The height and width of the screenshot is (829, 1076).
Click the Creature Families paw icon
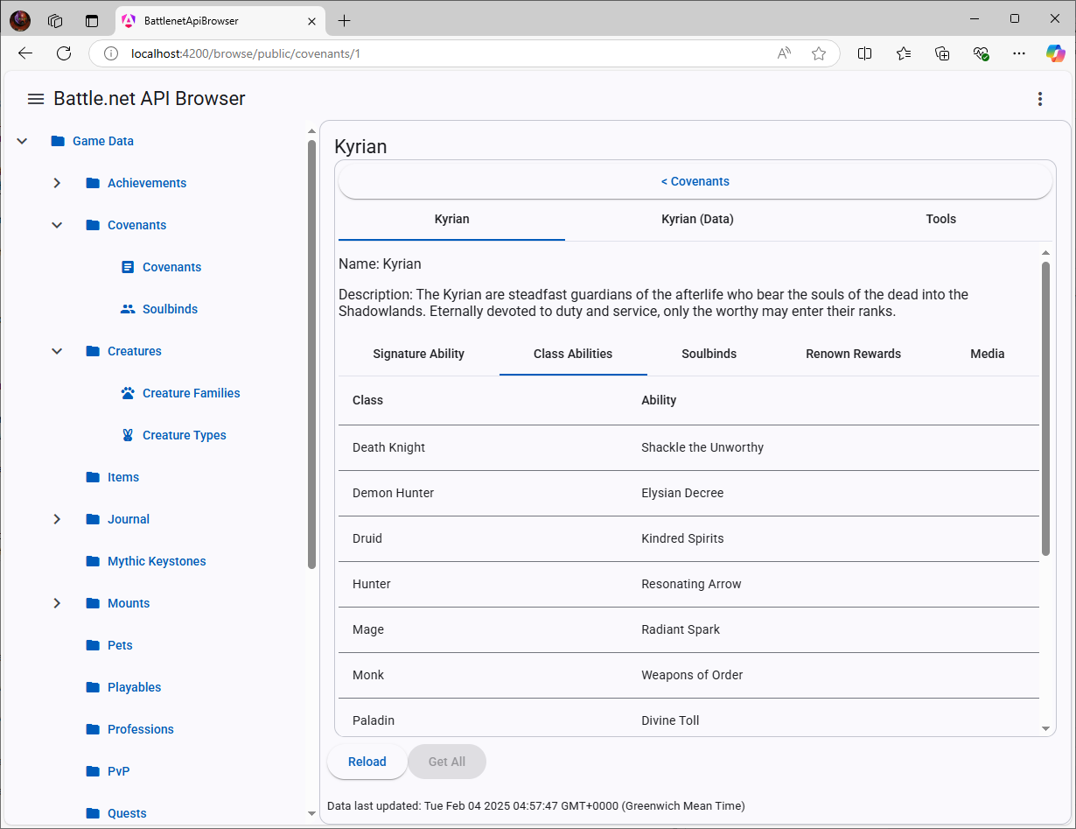[128, 393]
